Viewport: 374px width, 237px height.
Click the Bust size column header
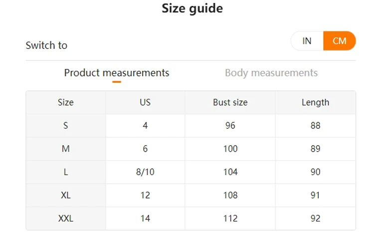(x=230, y=102)
